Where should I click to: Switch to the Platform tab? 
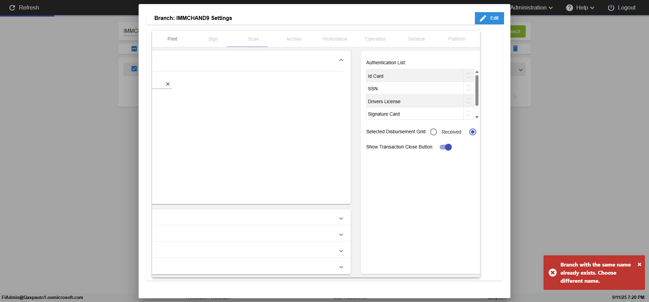[x=457, y=39]
